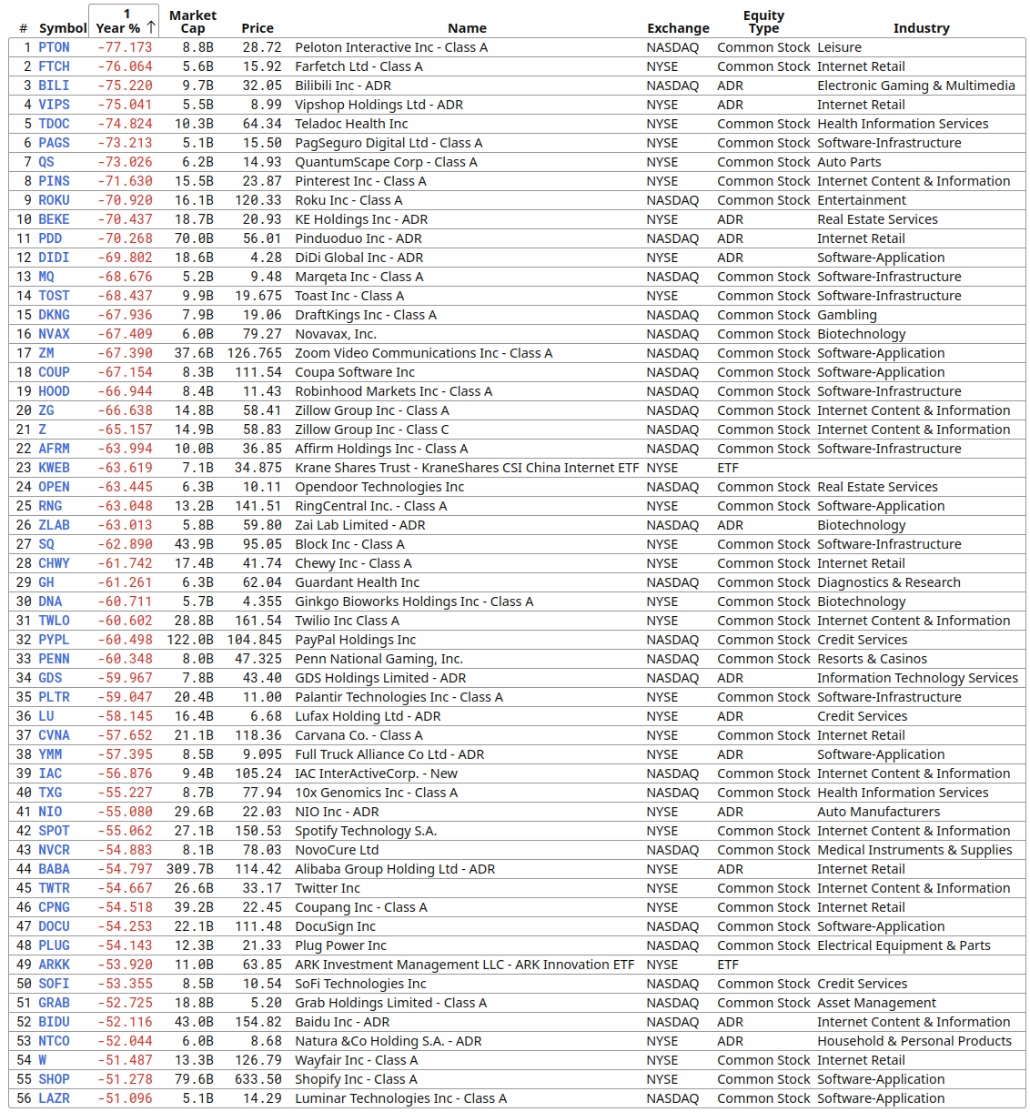The width and height of the screenshot is (1030, 1112).
Task: Open the TDOC ticker link
Action: pyautogui.click(x=54, y=124)
